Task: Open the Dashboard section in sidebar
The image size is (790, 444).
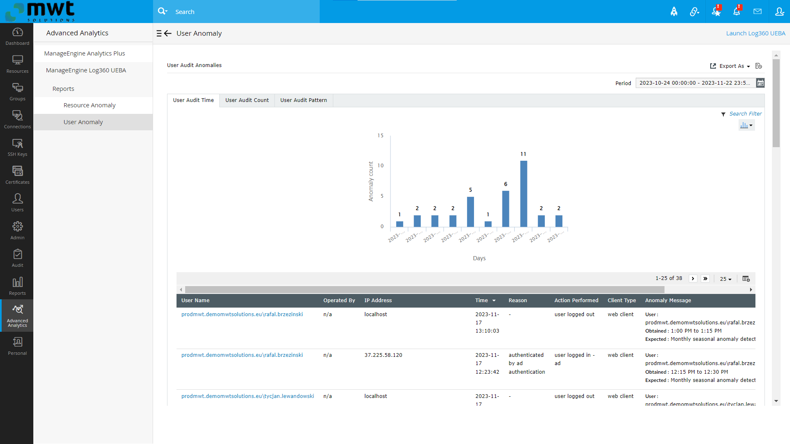Action: 17,36
